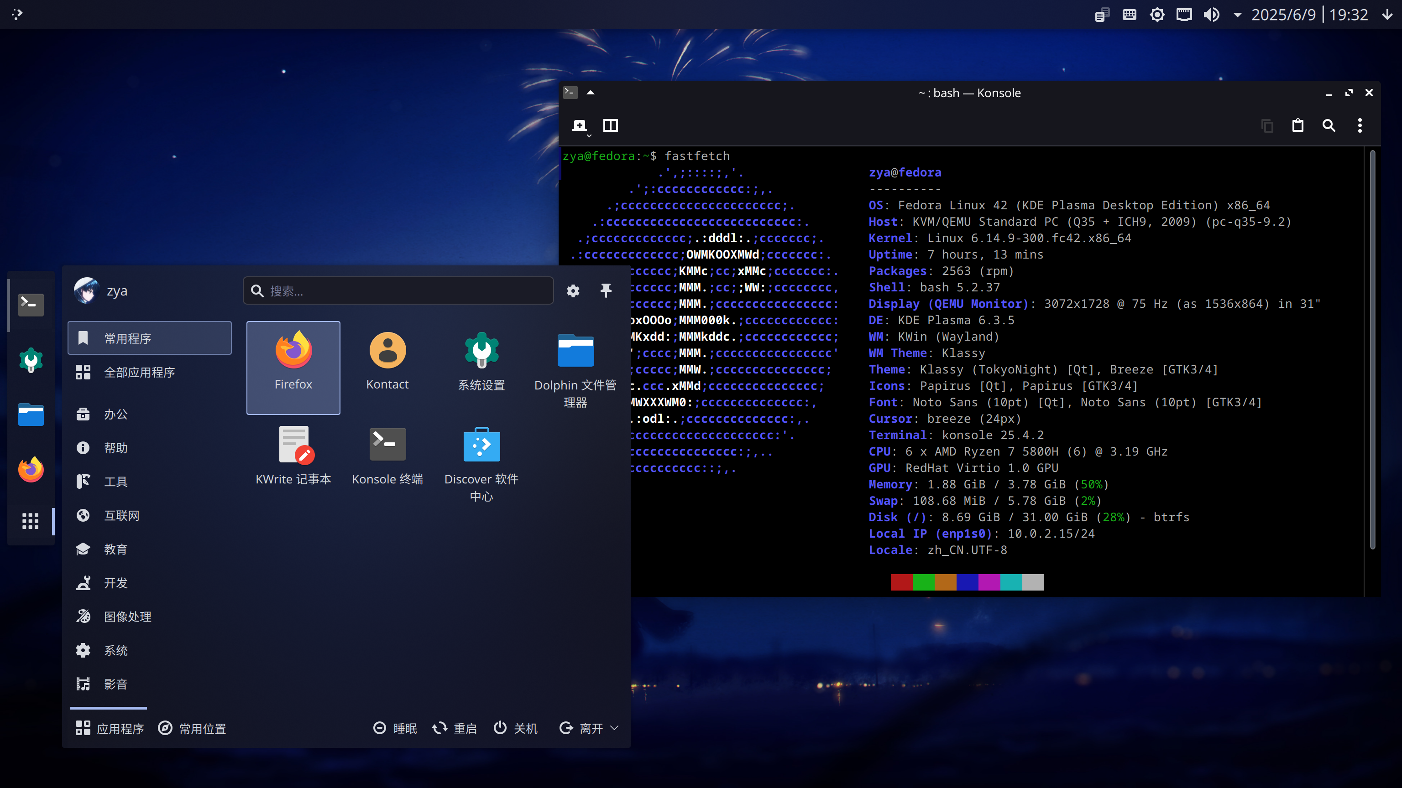This screenshot has width=1402, height=788.
Task: Open the clock showing 2025/6/9 19:32
Action: tap(1309, 15)
